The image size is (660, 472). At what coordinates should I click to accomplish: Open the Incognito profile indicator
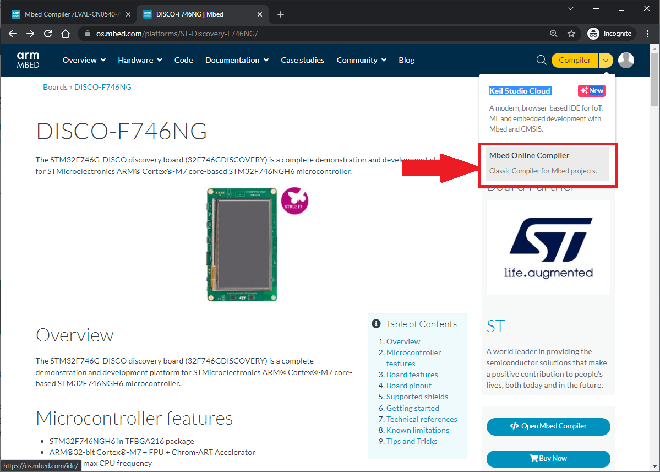click(x=610, y=34)
